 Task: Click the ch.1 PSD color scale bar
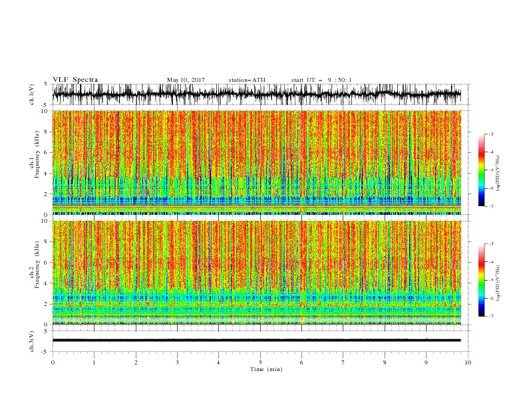click(x=481, y=170)
